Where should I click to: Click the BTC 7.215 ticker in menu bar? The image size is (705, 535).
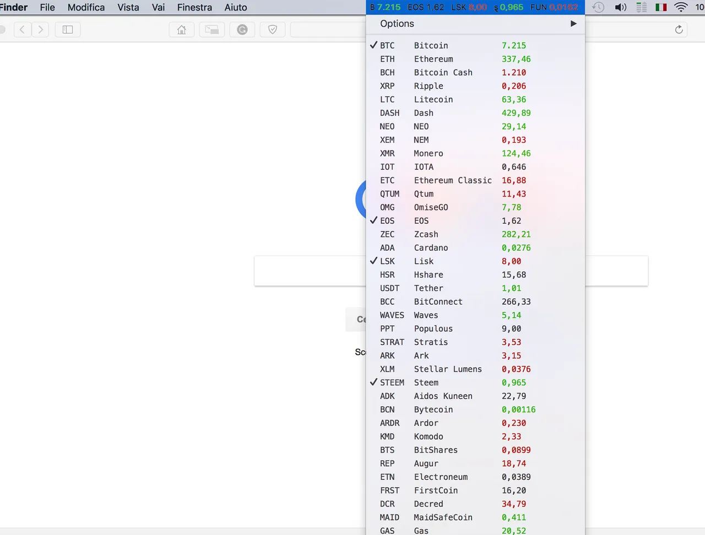click(385, 7)
